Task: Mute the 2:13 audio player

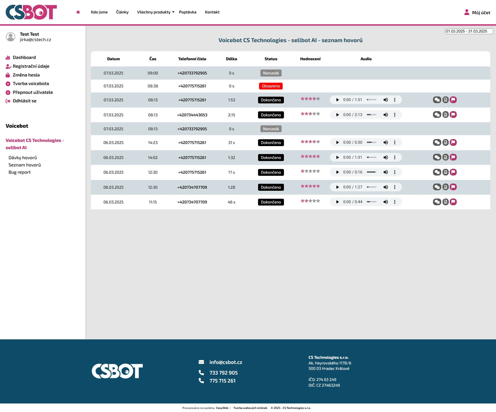Action: point(385,115)
